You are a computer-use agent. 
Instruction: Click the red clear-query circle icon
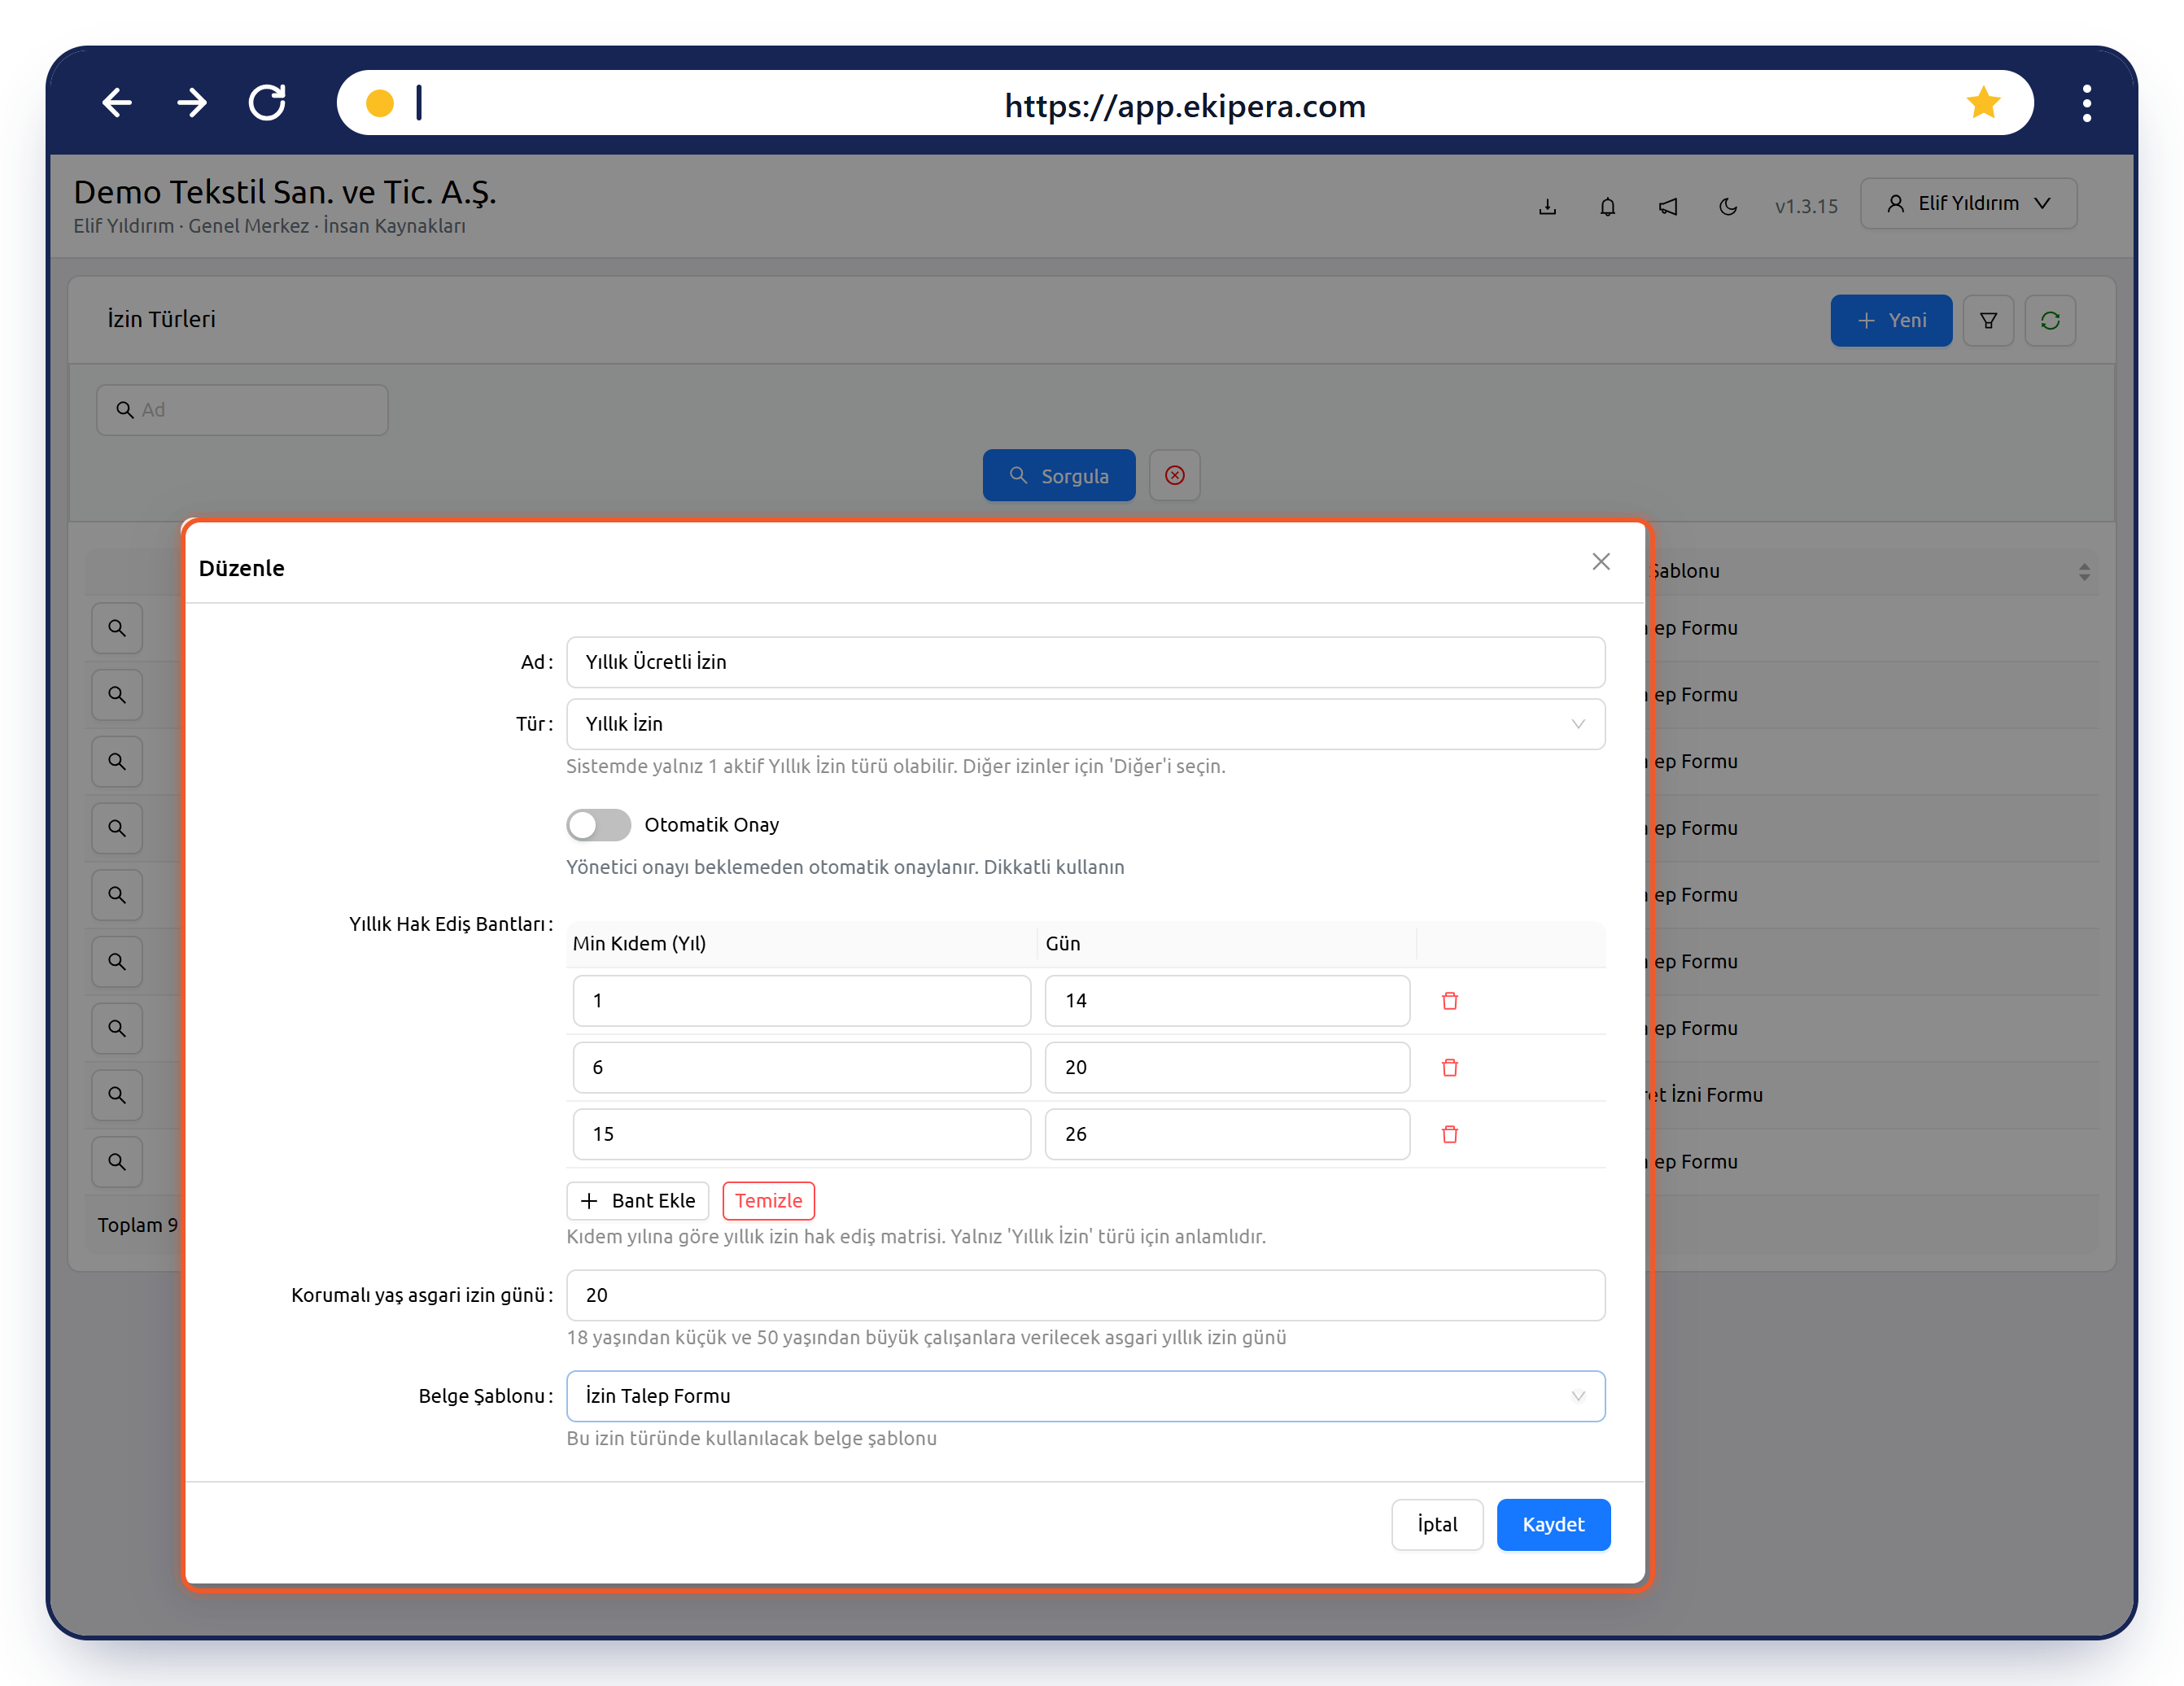[1174, 475]
